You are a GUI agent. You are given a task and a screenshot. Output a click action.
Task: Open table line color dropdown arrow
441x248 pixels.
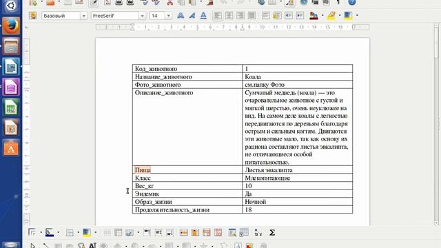point(58,233)
